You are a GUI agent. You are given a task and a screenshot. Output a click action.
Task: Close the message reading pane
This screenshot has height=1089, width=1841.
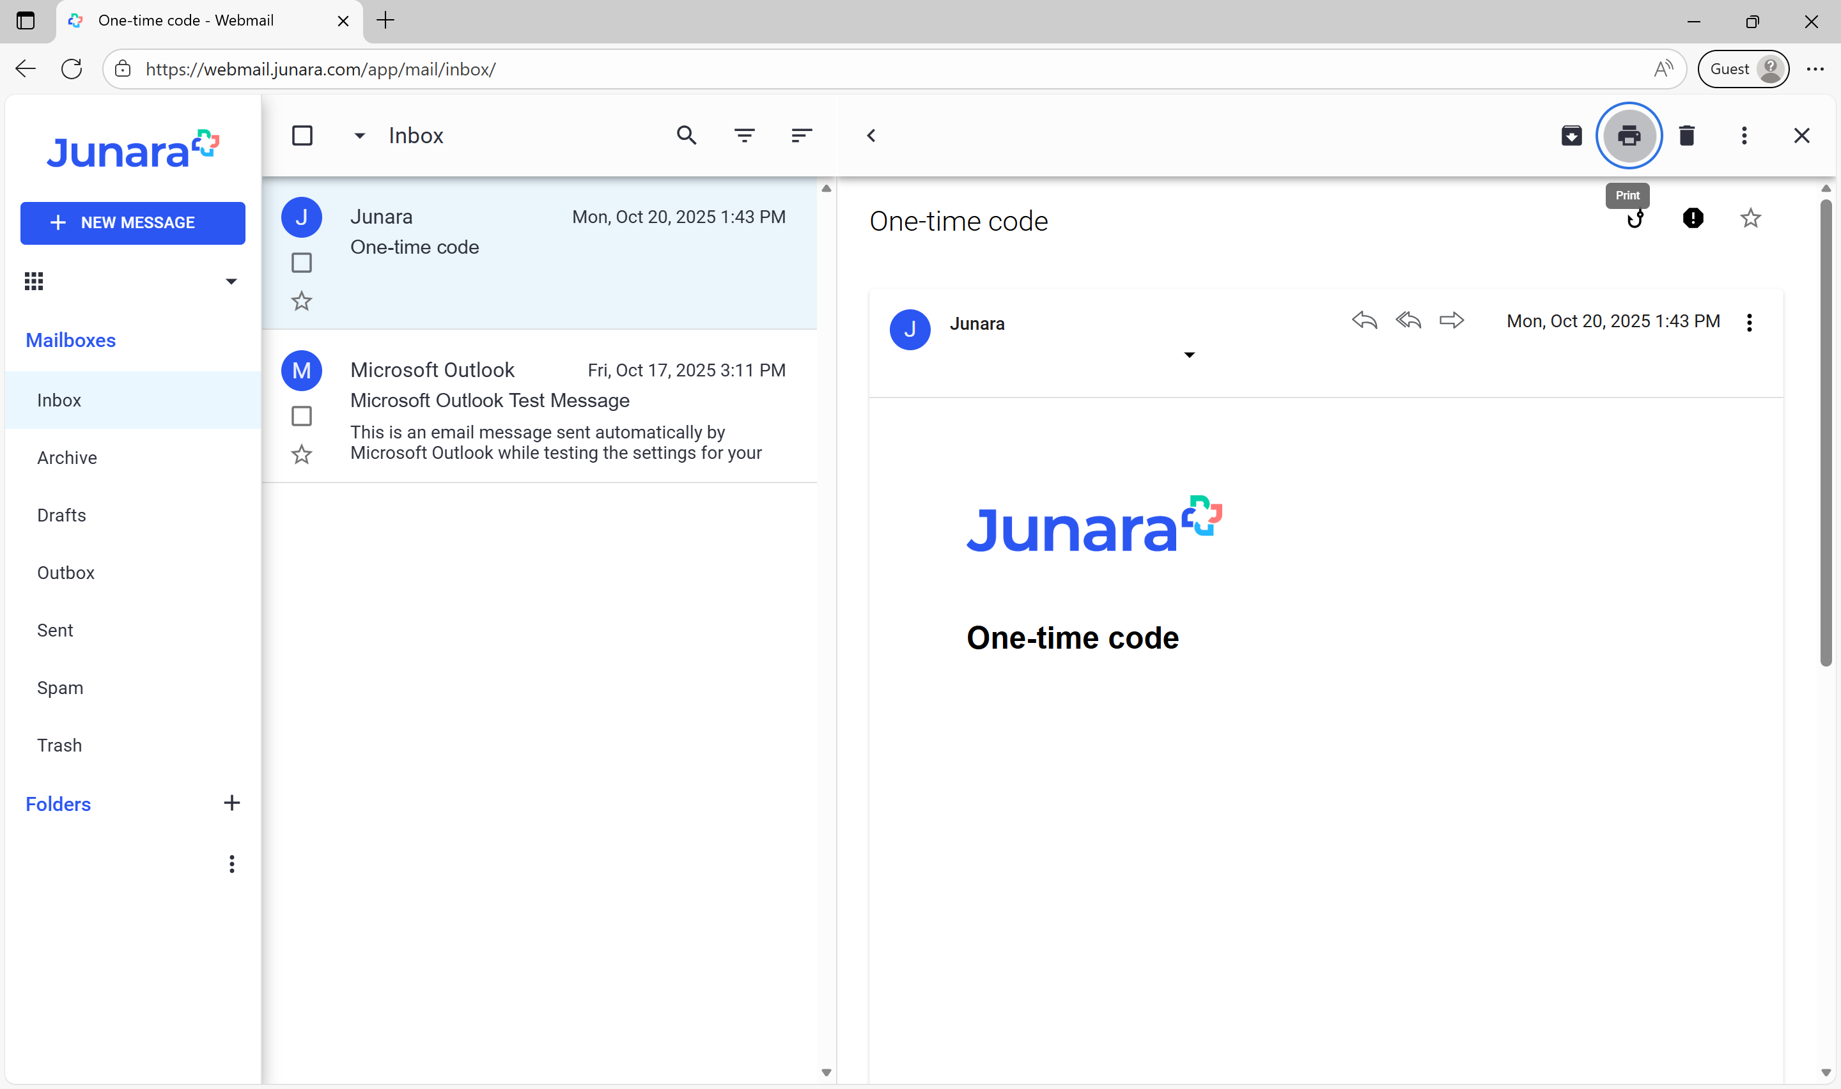click(1801, 135)
